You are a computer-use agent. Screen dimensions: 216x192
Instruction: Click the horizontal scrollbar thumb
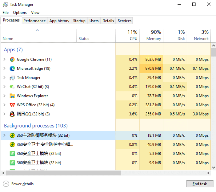63,173
